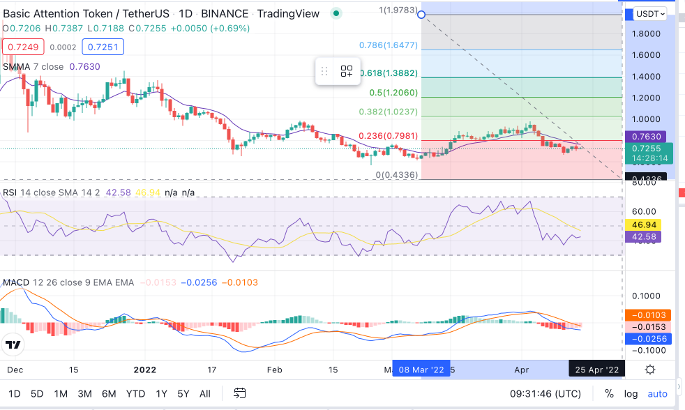The width and height of the screenshot is (685, 410).
Task: Click the BINANCE exchange name in title
Action: tap(225, 13)
